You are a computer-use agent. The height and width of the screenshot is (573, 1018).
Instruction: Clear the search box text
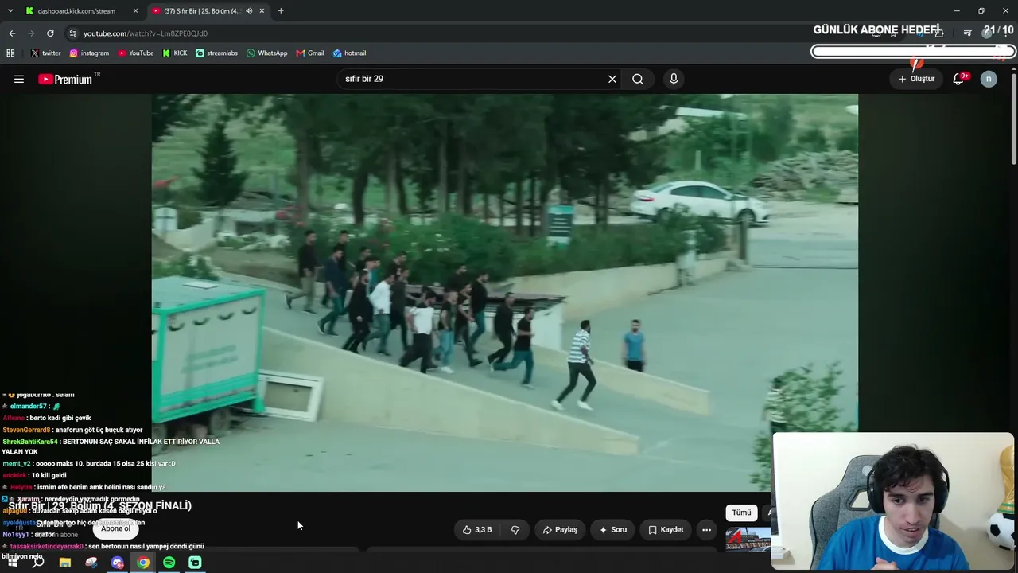[612, 79]
